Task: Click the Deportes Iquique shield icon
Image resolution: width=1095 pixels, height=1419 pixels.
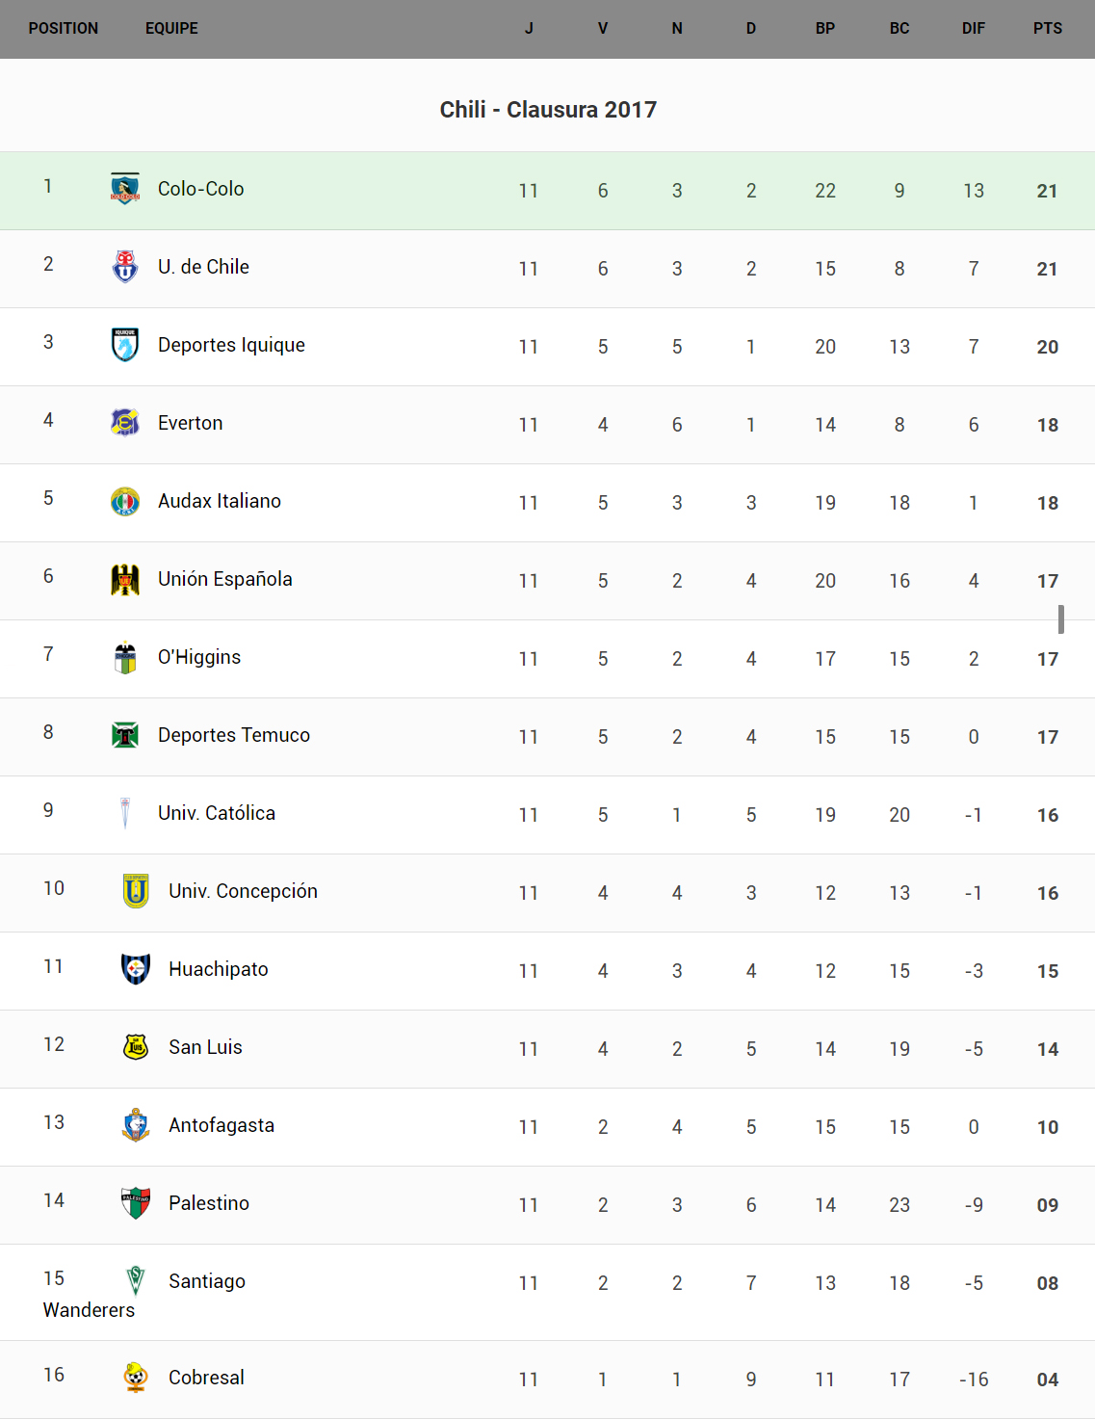Action: coord(125,345)
